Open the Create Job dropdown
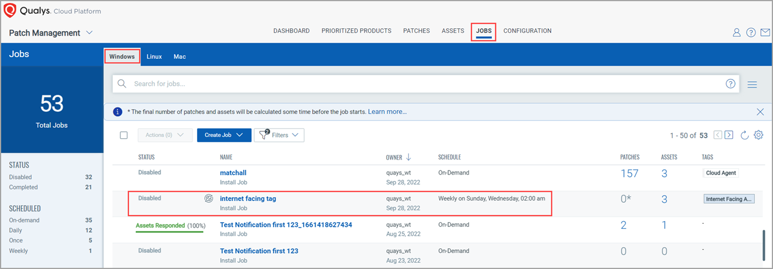Screen dimensions: 773x269 point(224,135)
